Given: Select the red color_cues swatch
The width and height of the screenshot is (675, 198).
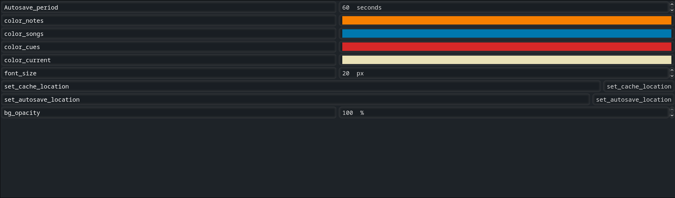Looking at the screenshot, I should [506, 47].
